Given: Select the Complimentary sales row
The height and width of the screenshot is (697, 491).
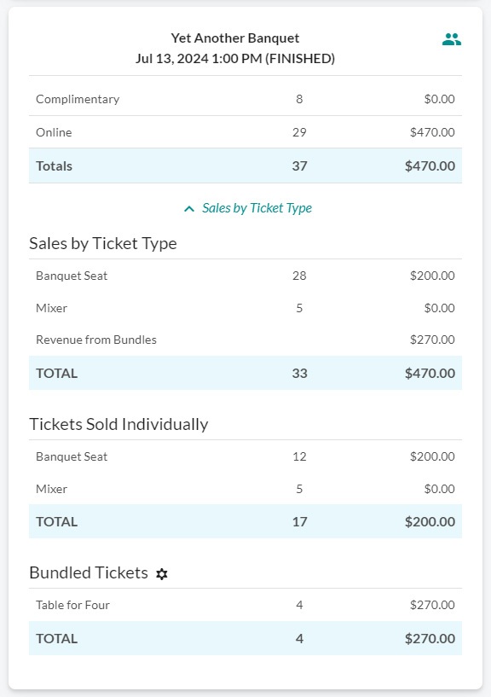Looking at the screenshot, I should tap(245, 99).
